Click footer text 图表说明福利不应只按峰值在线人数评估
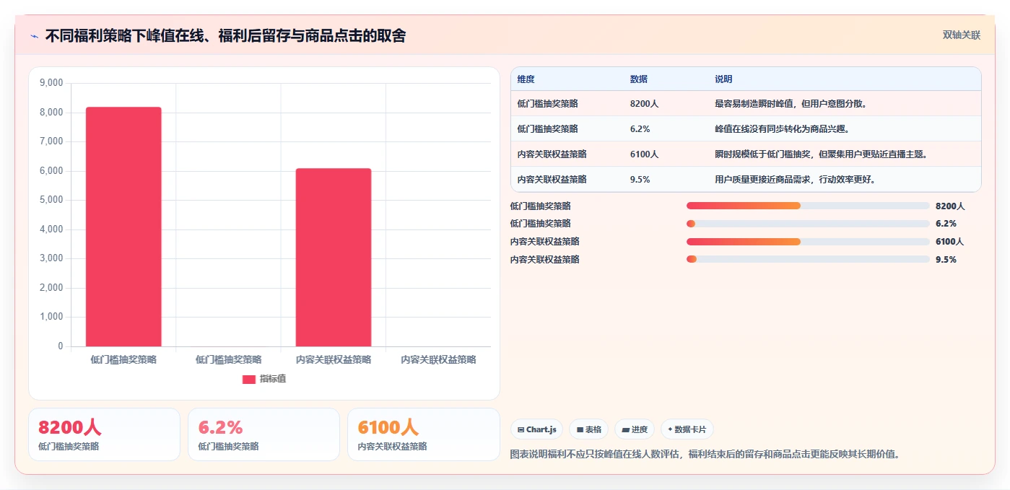Screen dimensions: 1010x490 (595, 455)
